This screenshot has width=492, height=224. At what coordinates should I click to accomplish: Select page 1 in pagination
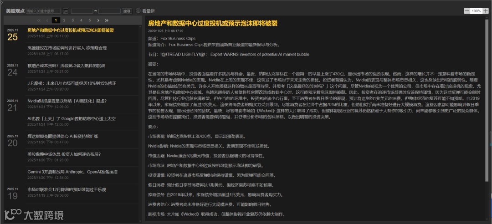tap(56, 20)
